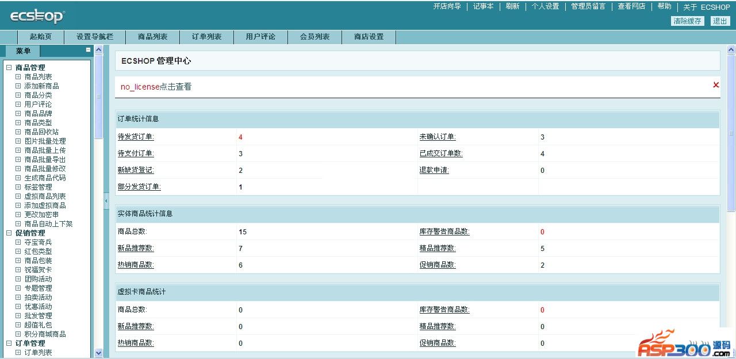The height and width of the screenshot is (359, 736).
Task: Click the 关于 ECSHOP header link
Action: tap(707, 7)
